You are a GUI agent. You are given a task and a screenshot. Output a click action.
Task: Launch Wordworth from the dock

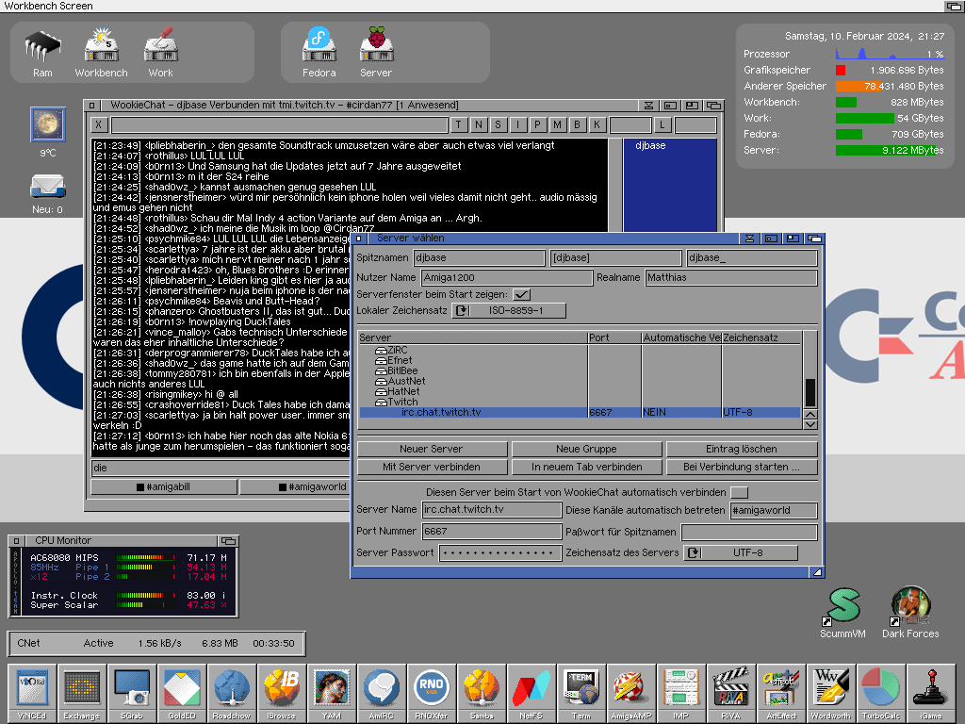click(x=831, y=693)
